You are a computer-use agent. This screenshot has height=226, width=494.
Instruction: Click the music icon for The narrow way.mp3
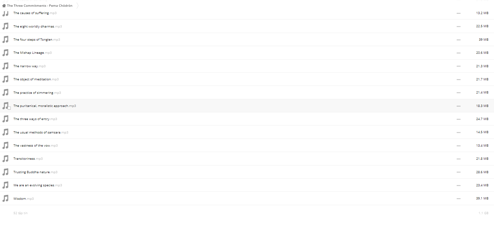click(5, 66)
